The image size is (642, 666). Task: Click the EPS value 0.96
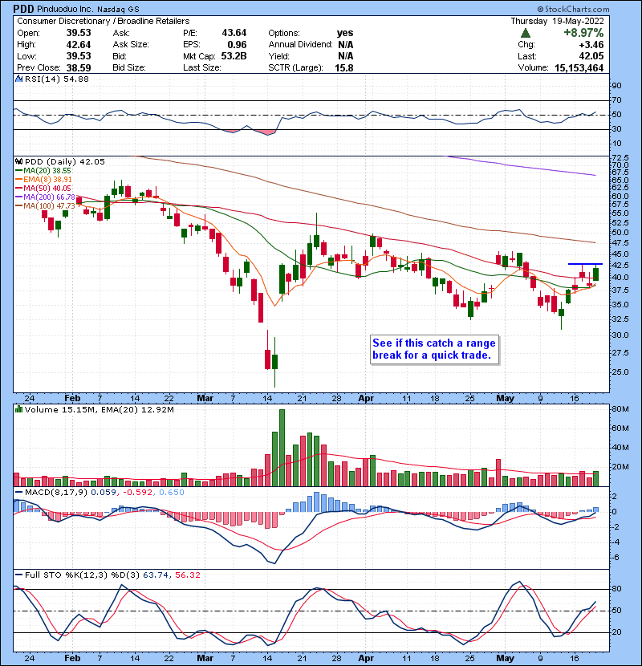point(237,44)
